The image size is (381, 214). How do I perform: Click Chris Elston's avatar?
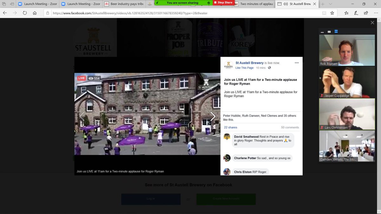pyautogui.click(x=227, y=172)
